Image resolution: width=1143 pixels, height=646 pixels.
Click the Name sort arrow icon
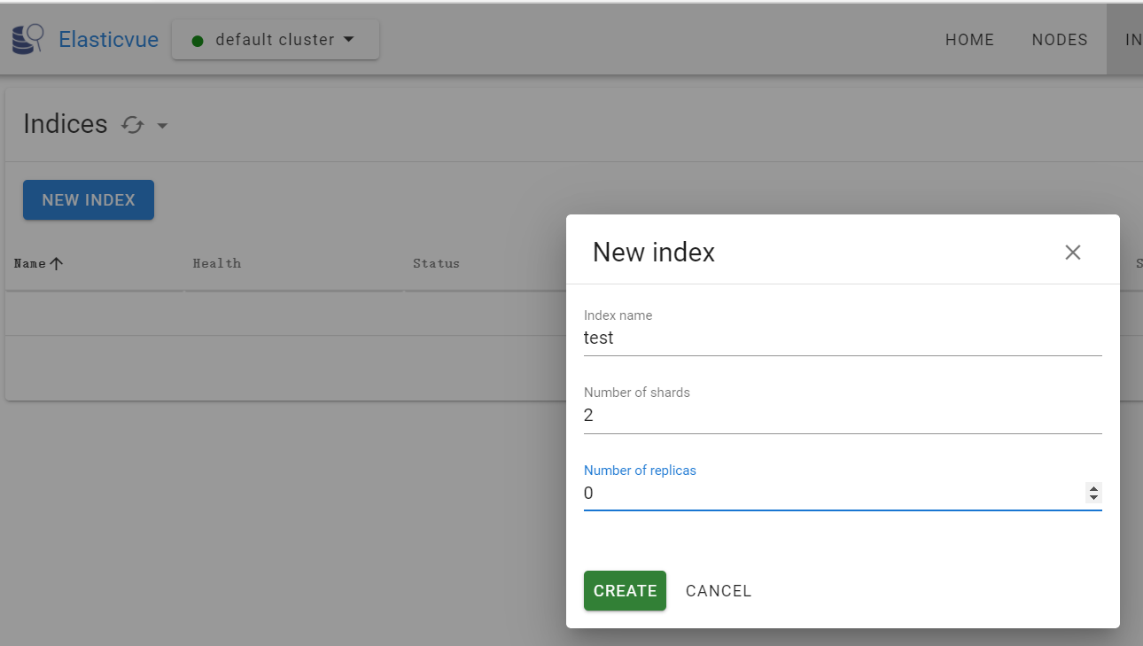click(56, 263)
